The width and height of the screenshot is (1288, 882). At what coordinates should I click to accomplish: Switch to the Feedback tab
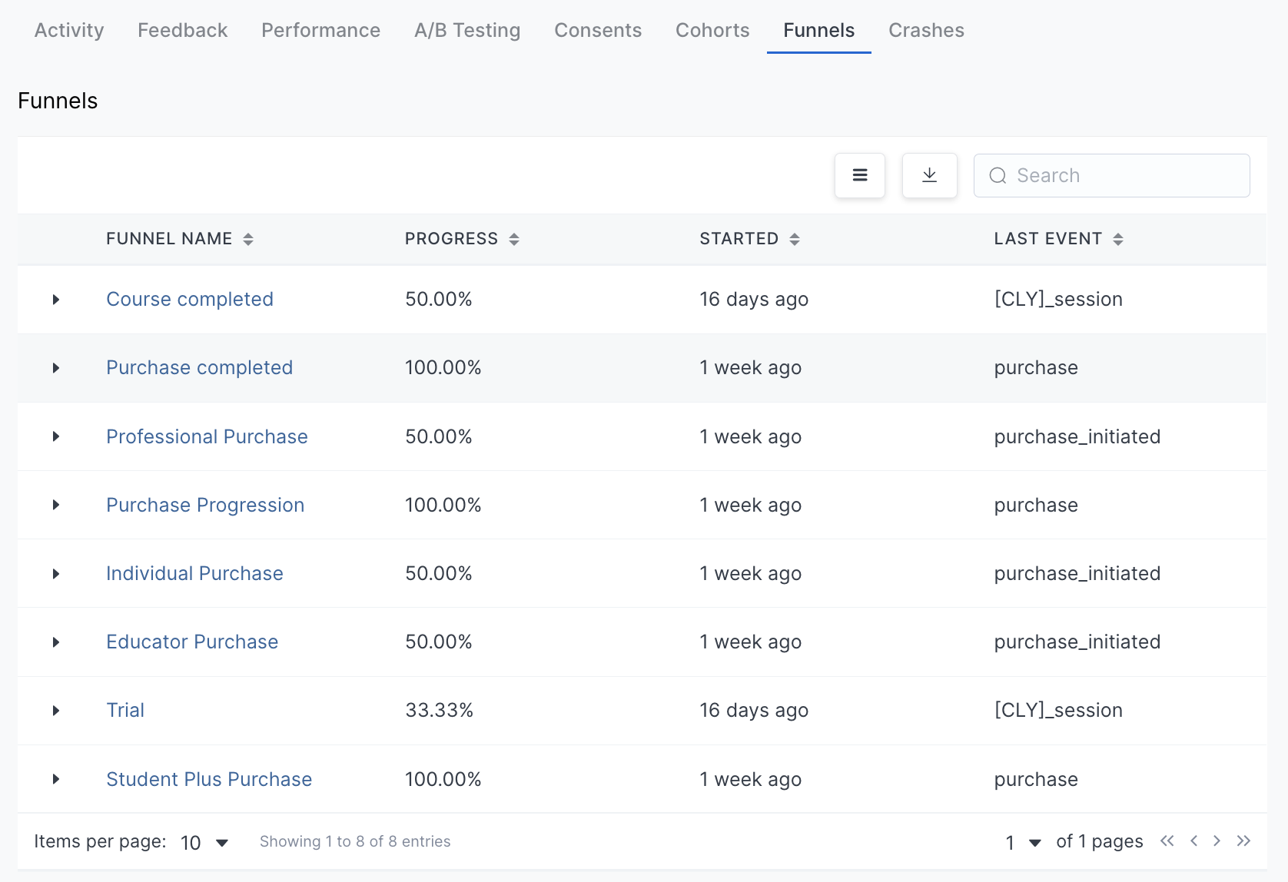click(183, 30)
